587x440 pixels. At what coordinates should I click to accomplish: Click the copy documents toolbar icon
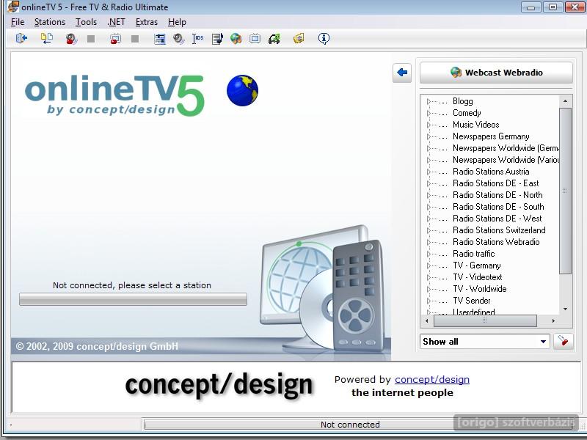tap(47, 39)
